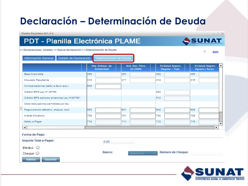Click field 412 Impuesto Resultante

pyautogui.click(x=177, y=81)
